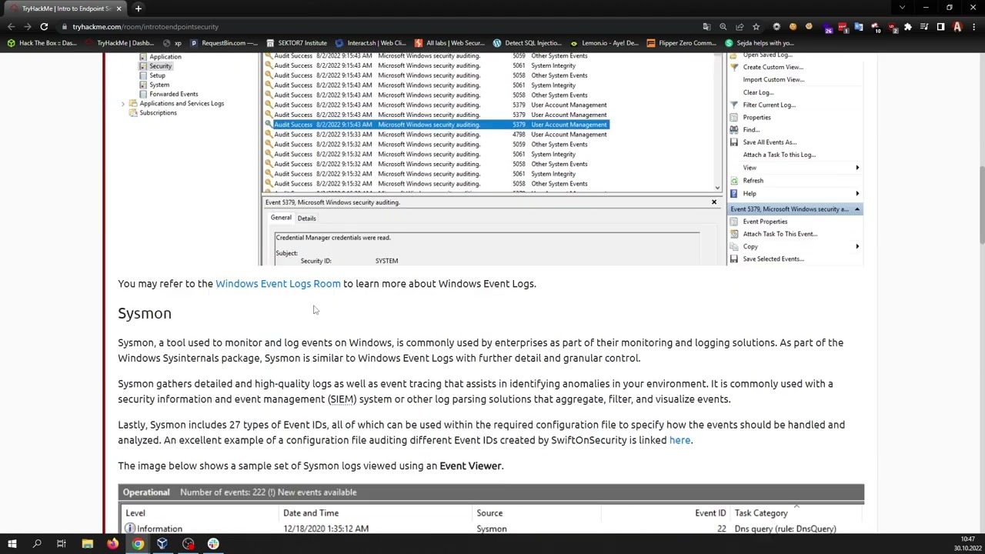
Task: Open the RequestBin.com bookmark
Action: point(224,43)
